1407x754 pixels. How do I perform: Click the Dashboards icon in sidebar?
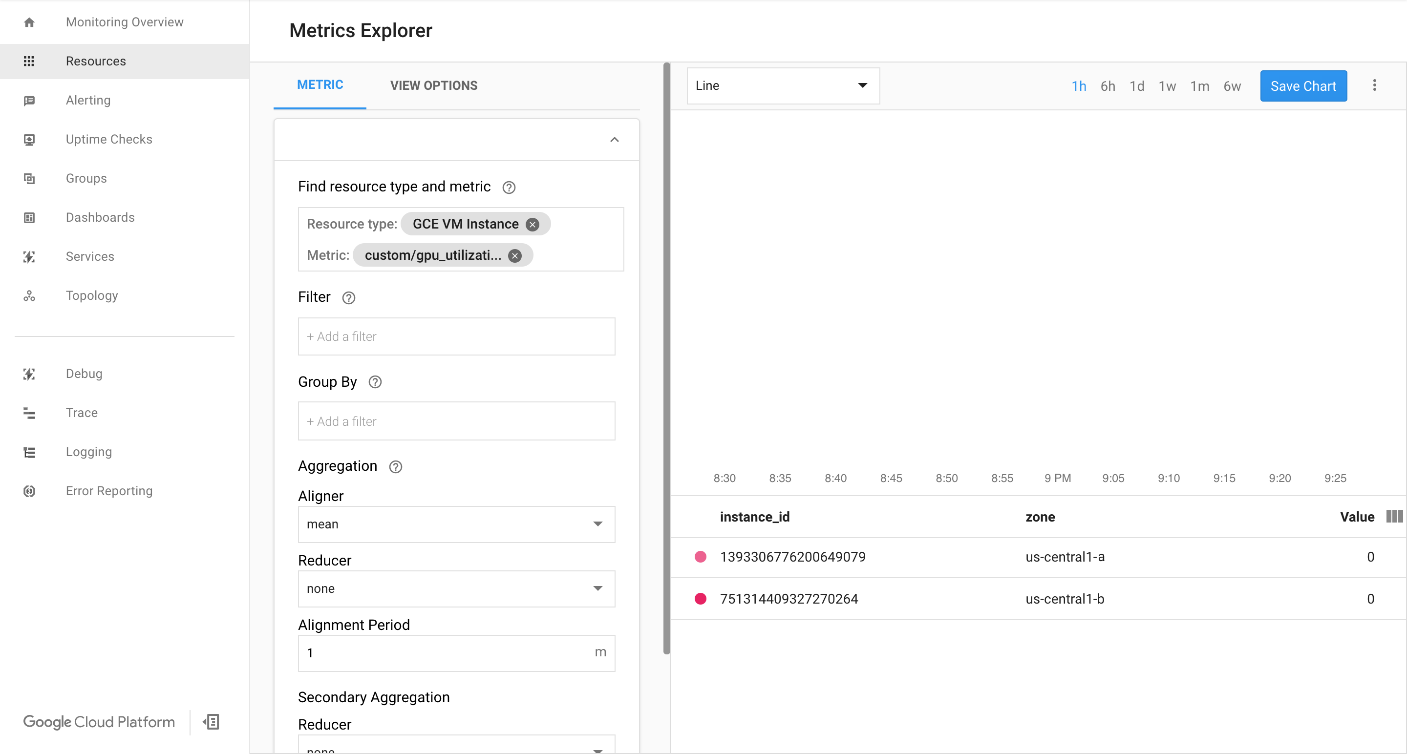pyautogui.click(x=30, y=217)
